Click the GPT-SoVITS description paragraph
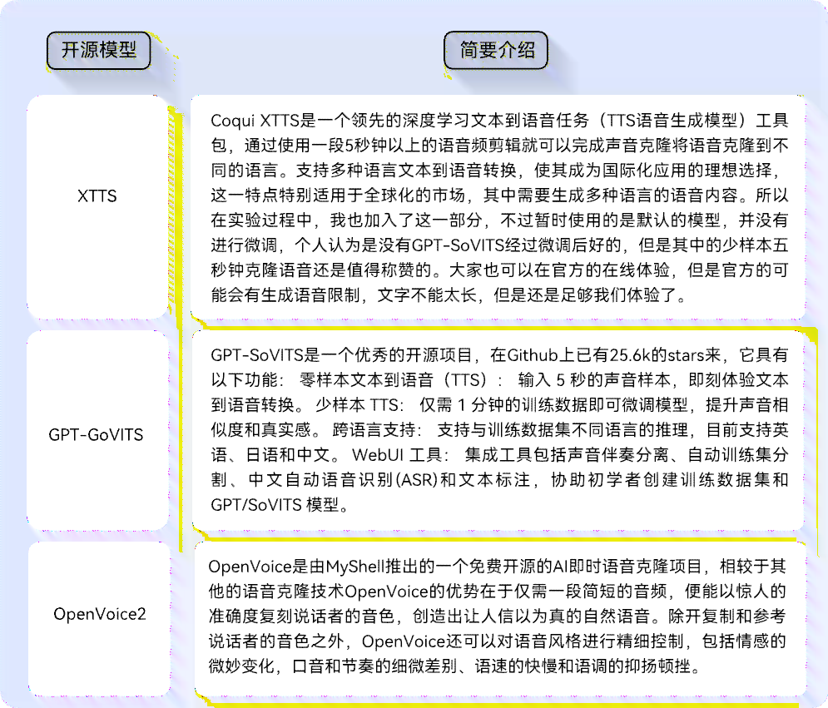The image size is (828, 708). 498,430
